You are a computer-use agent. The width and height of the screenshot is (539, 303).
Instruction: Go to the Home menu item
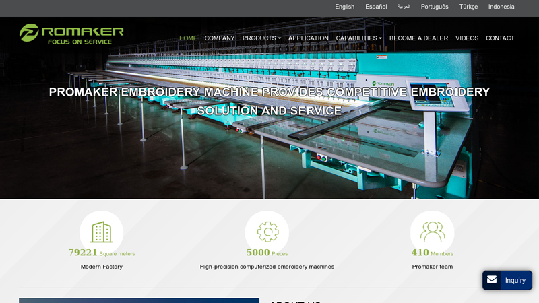188,38
